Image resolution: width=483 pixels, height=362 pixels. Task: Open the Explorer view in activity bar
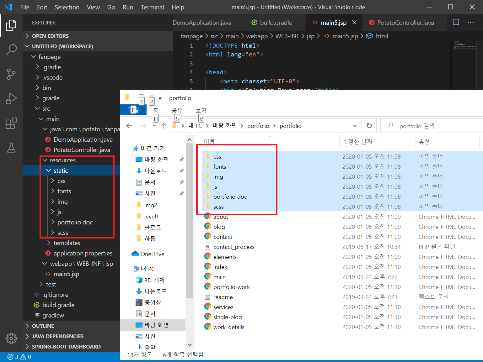[x=11, y=25]
